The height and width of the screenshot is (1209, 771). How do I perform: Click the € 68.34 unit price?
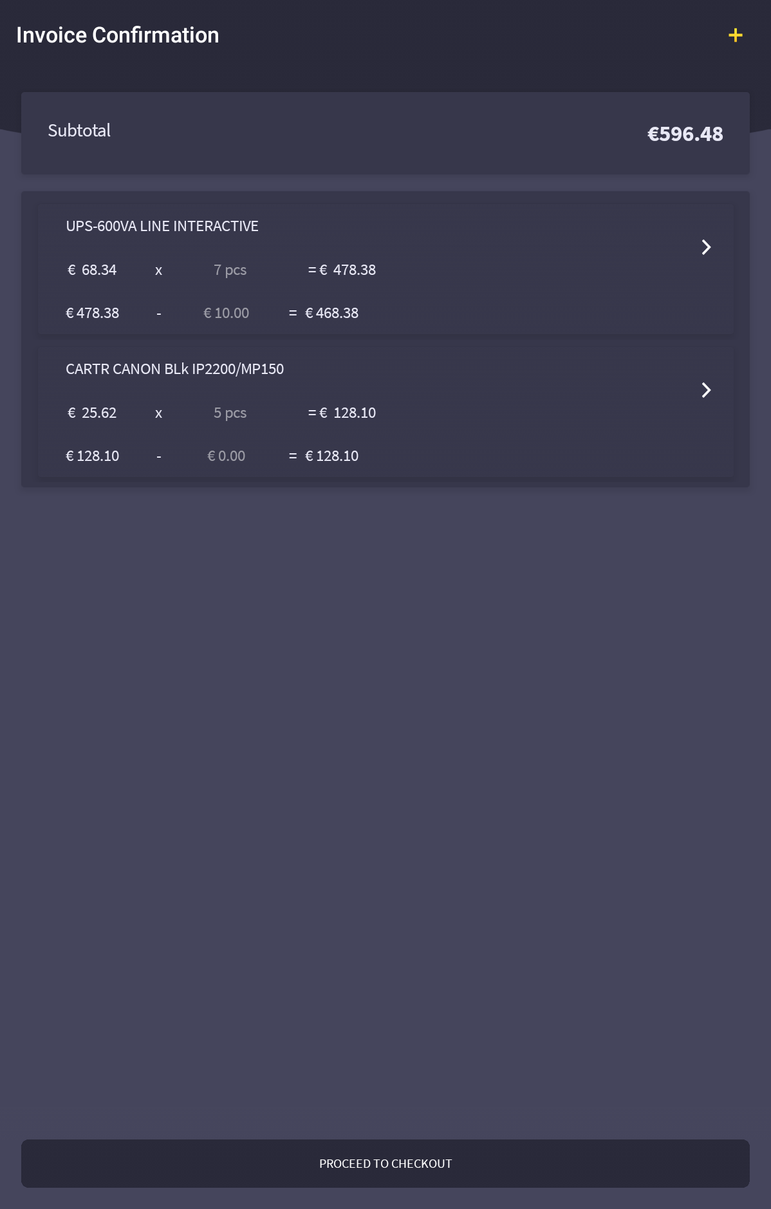tap(92, 270)
